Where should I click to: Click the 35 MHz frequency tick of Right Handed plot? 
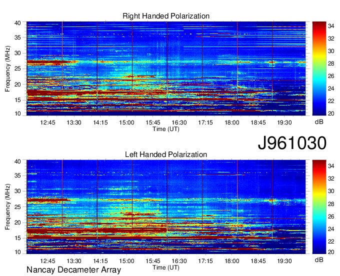click(17, 37)
